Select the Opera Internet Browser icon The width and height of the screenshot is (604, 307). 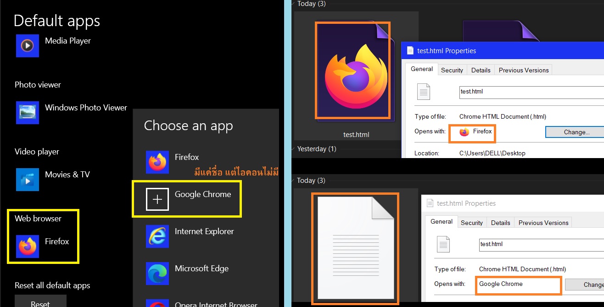(x=157, y=303)
